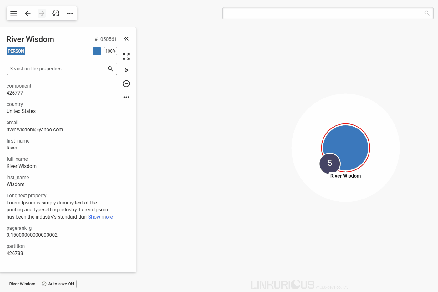Viewport: 438px width, 292px height.
Task: Open the blue node color swatch
Action: click(97, 51)
